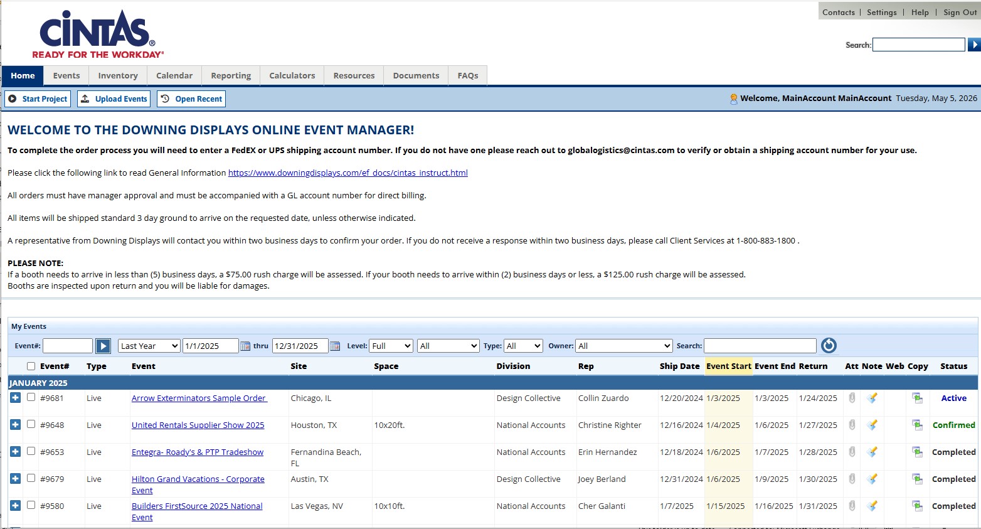Viewport: 981px width, 529px height.
Task: Check the box for event #9681
Action: pos(31,397)
